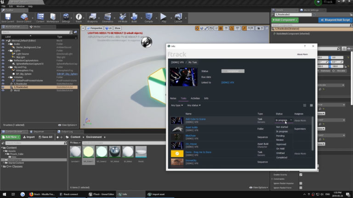Screen dimensions: 353x198
Task: Toggle visibility of World actor
Action: click(x=3, y=90)
